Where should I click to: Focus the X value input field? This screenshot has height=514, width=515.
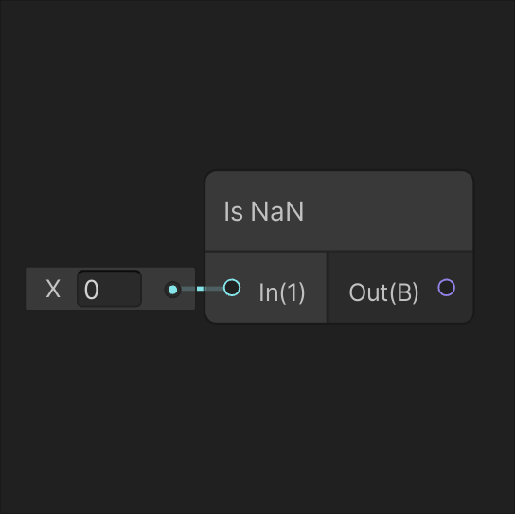point(109,289)
